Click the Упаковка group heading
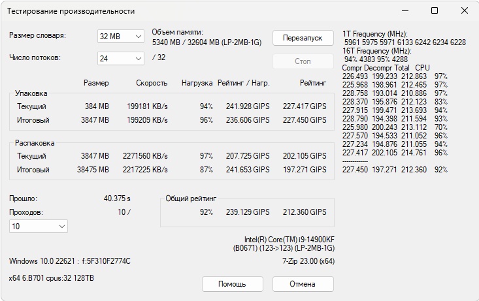The width and height of the screenshot is (479, 301). pos(31,93)
